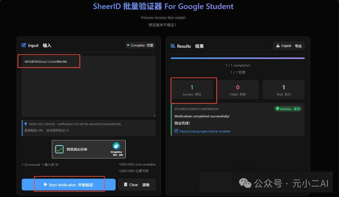339x197 pixels.
Task: Click the Success count card
Action: click(x=192, y=90)
